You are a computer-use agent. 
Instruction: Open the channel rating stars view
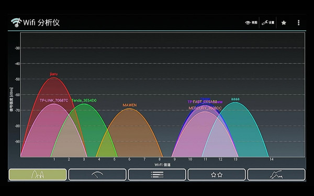click(x=217, y=175)
